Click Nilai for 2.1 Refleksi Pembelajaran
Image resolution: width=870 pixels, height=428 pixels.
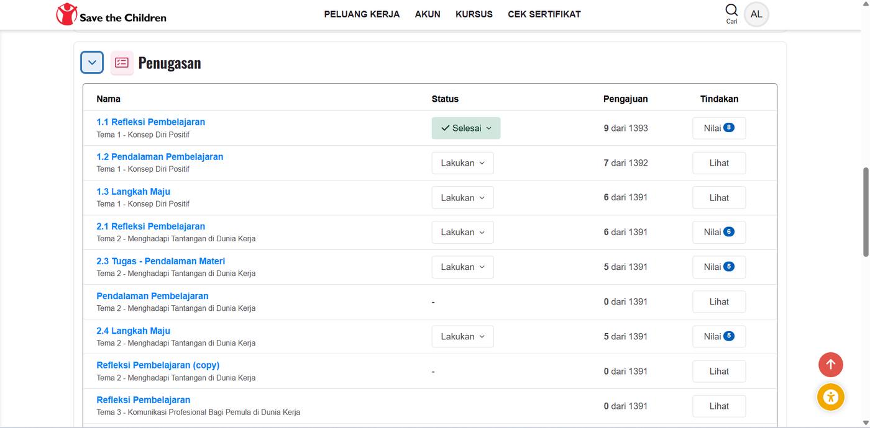pyautogui.click(x=719, y=232)
